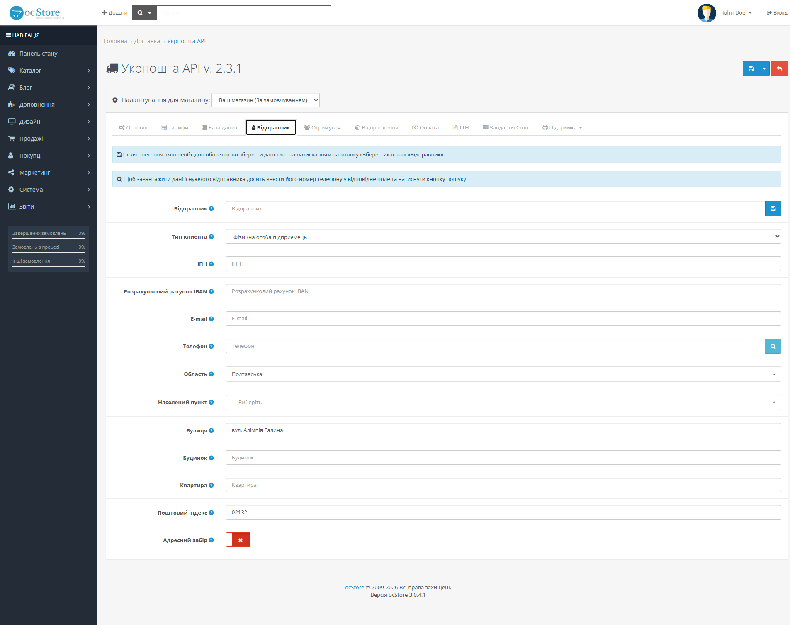Viewport: 790px width, 625px height.
Task: Click the search icon next to Телефон field
Action: pos(773,346)
